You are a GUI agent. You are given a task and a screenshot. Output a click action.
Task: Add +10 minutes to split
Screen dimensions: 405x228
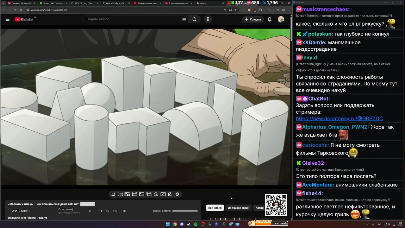pyautogui.click(x=115, y=211)
